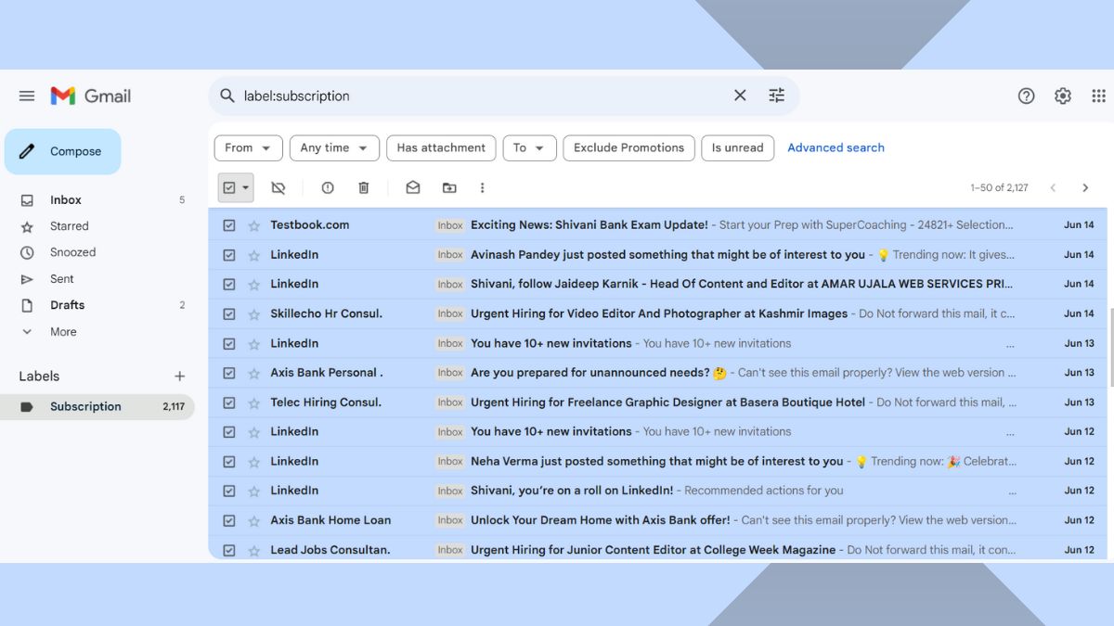Open the Advanced search link
1114x626 pixels.
coord(835,147)
